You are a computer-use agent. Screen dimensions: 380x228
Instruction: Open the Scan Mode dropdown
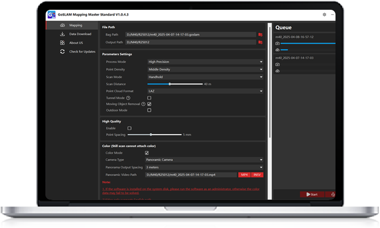point(205,77)
